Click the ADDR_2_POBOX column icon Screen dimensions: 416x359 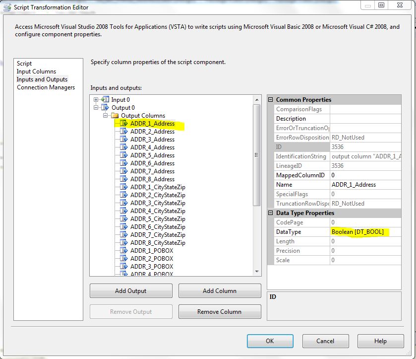click(123, 259)
